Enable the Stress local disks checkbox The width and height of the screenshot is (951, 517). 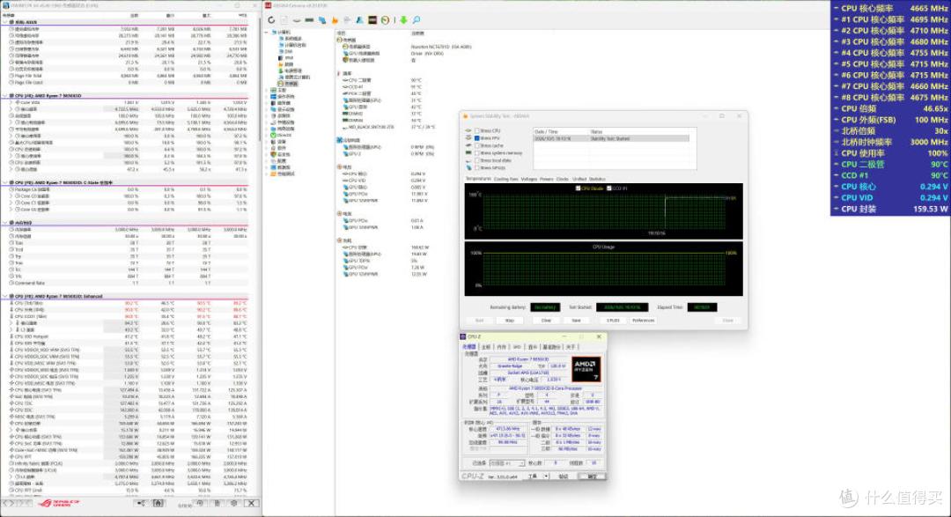[x=477, y=160]
